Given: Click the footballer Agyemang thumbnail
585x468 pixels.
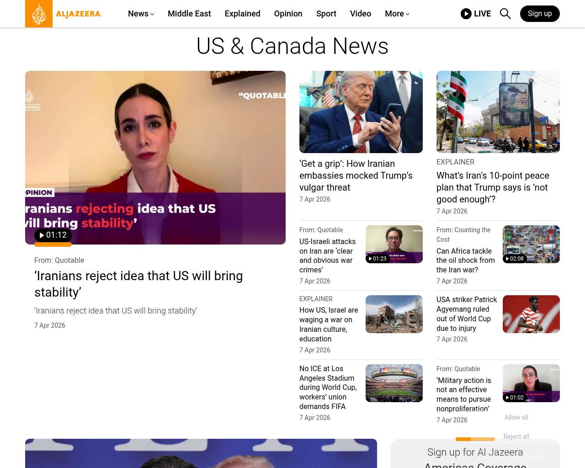Looking at the screenshot, I should pyautogui.click(x=531, y=314).
